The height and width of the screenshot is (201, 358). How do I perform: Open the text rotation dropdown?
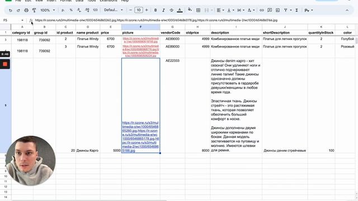[251, 10]
